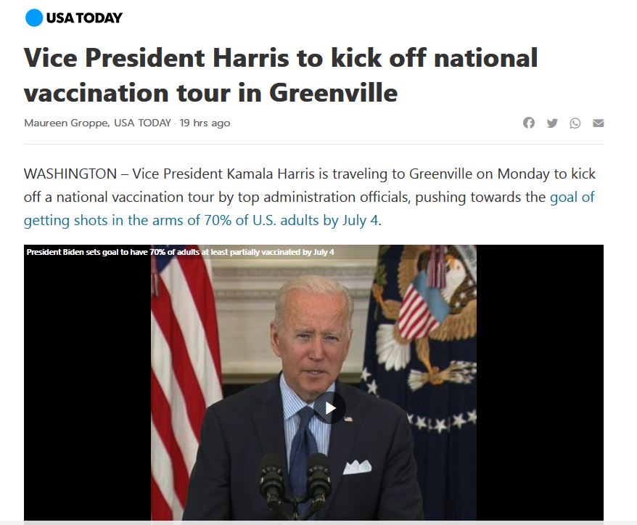Tweet this article via Twitter icon
This screenshot has height=525, width=637.
pos(551,123)
